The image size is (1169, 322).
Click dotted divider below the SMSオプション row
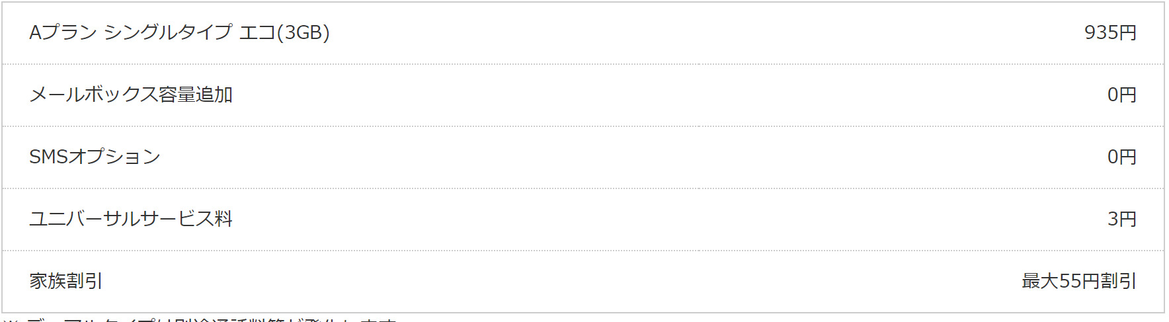582,188
